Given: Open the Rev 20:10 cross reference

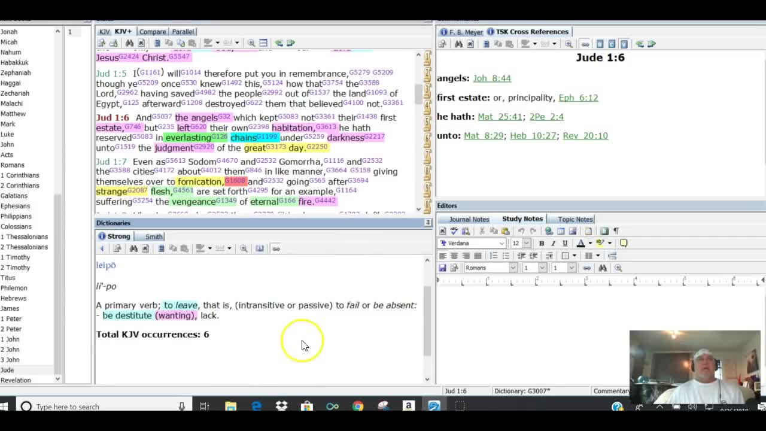Looking at the screenshot, I should pyautogui.click(x=585, y=136).
